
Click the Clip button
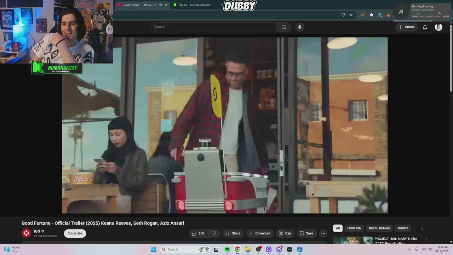[x=285, y=233]
